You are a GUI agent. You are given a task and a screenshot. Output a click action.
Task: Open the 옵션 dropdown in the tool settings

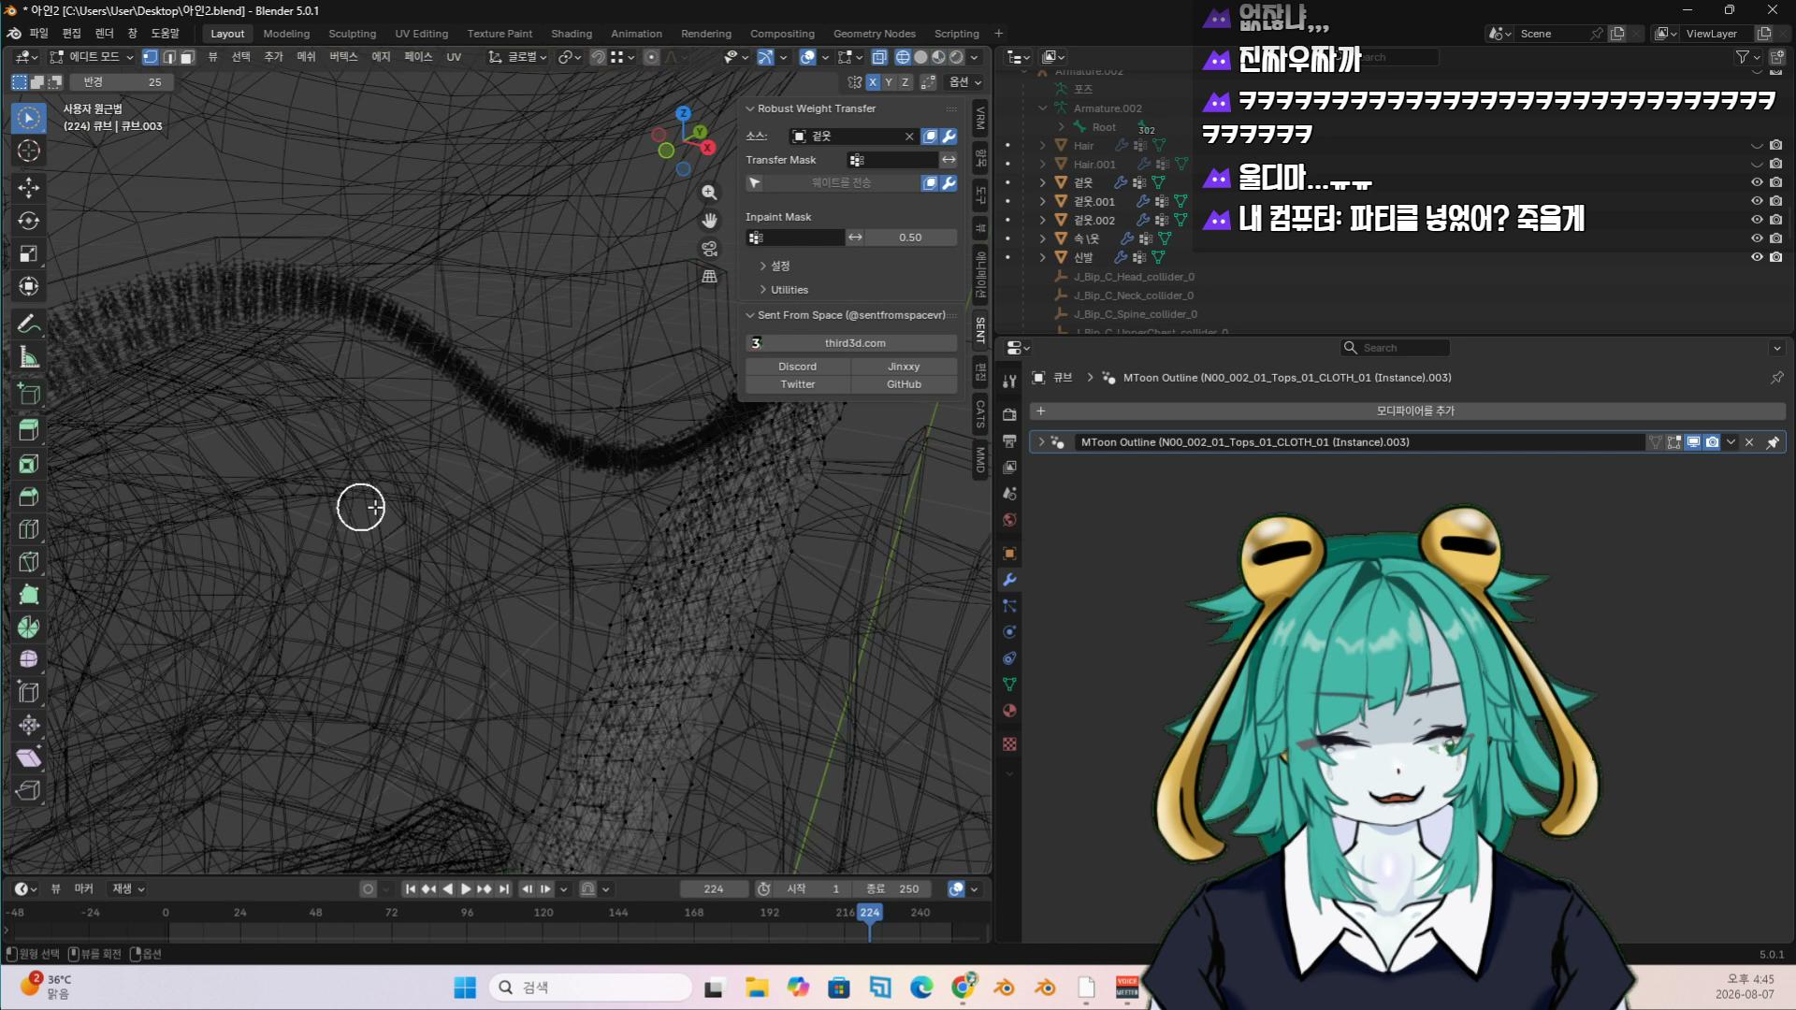965,82
